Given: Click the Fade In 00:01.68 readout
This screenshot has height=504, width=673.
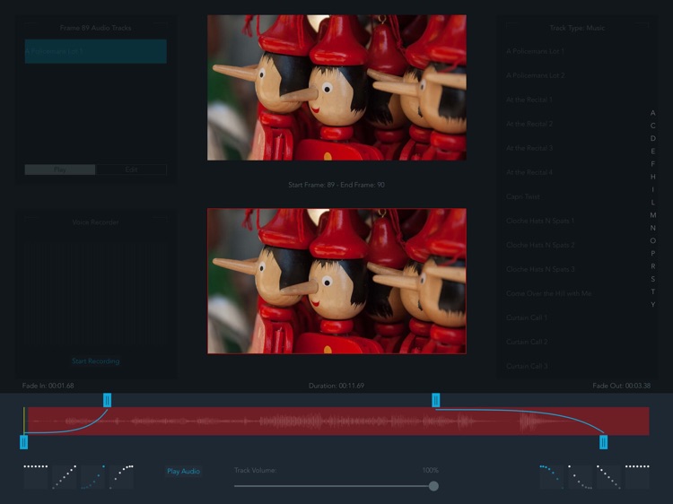Looking at the screenshot, I should pyautogui.click(x=48, y=386).
